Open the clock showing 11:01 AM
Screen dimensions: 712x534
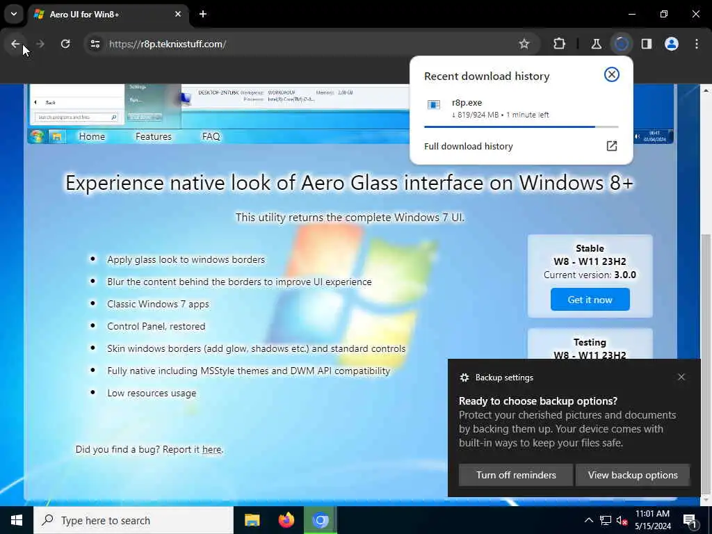(652, 520)
